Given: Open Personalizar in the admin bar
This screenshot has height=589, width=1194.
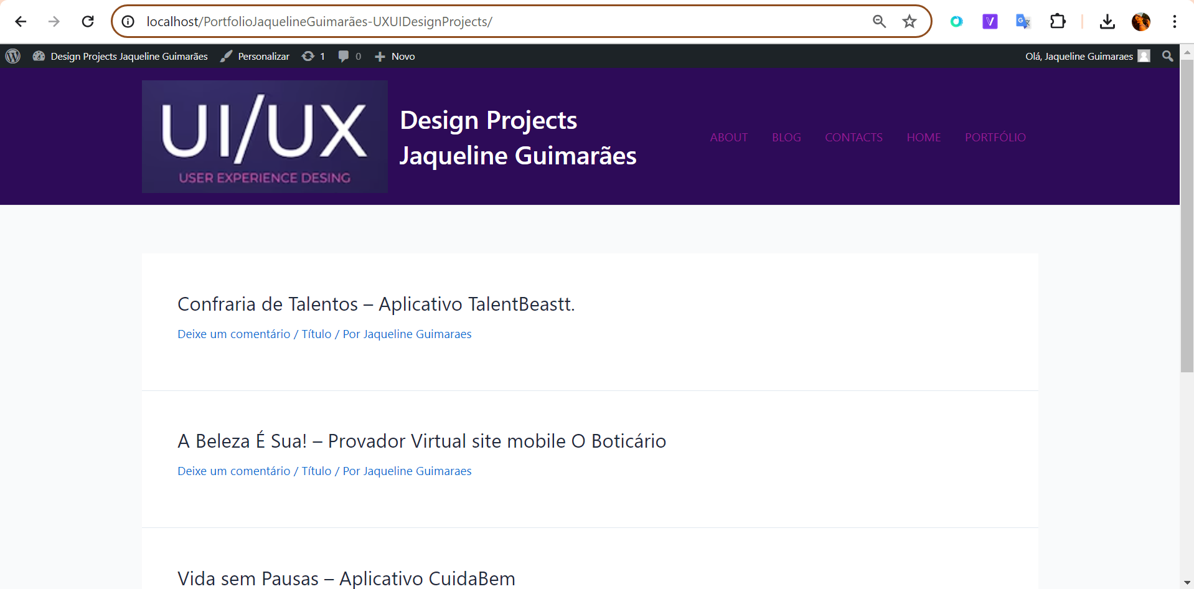Looking at the screenshot, I should tap(255, 56).
